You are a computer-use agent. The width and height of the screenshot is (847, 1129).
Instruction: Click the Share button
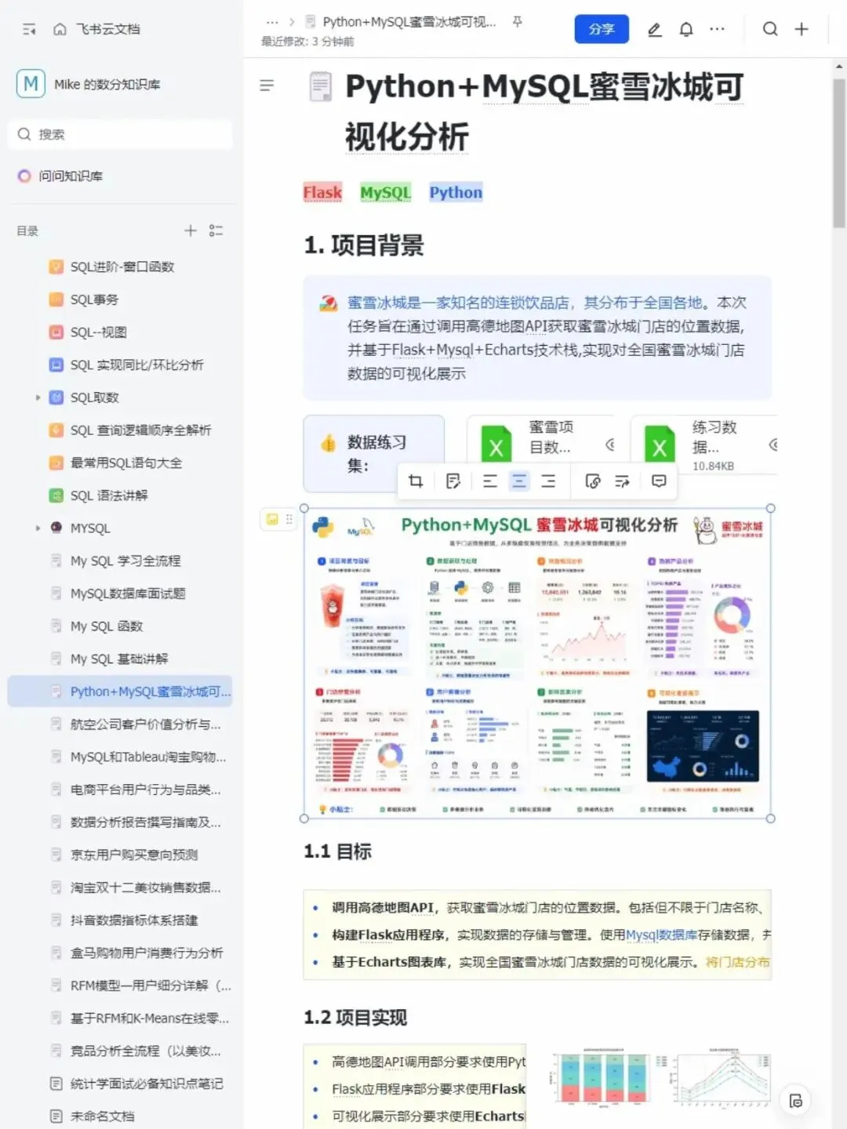(602, 29)
